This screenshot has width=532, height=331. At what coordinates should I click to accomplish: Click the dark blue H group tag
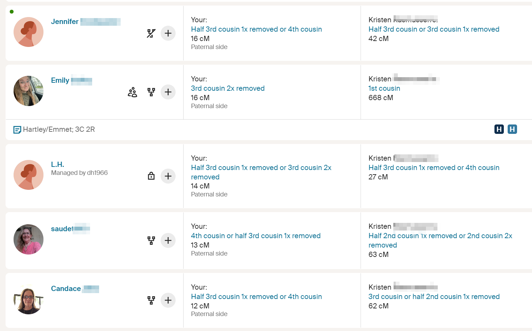(499, 129)
